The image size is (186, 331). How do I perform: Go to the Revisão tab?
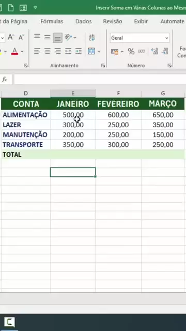(113, 21)
